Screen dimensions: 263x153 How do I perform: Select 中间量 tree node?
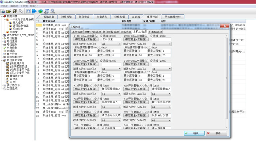coord(13,32)
